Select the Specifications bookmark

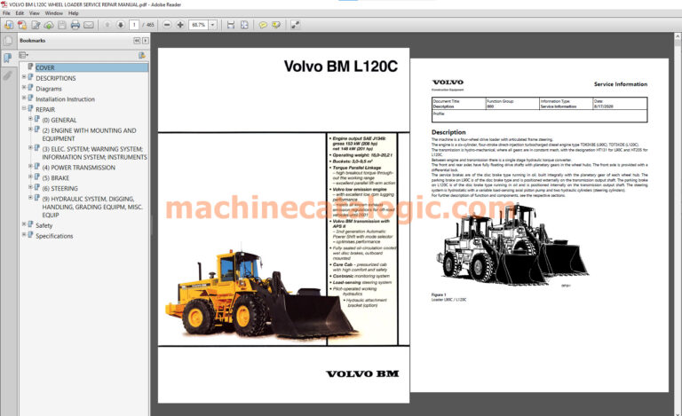[x=54, y=236]
